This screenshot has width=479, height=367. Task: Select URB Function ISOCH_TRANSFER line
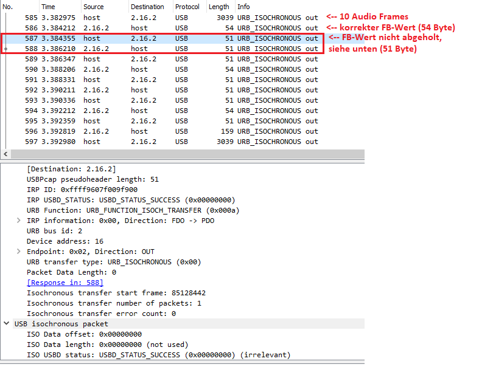[133, 210]
